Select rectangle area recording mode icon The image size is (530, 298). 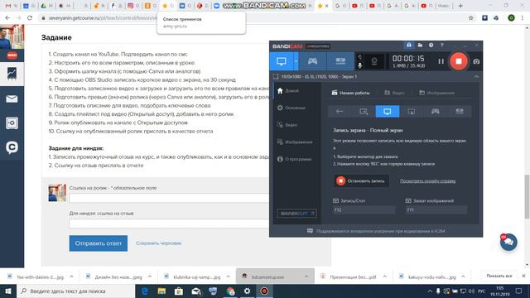pos(364,112)
